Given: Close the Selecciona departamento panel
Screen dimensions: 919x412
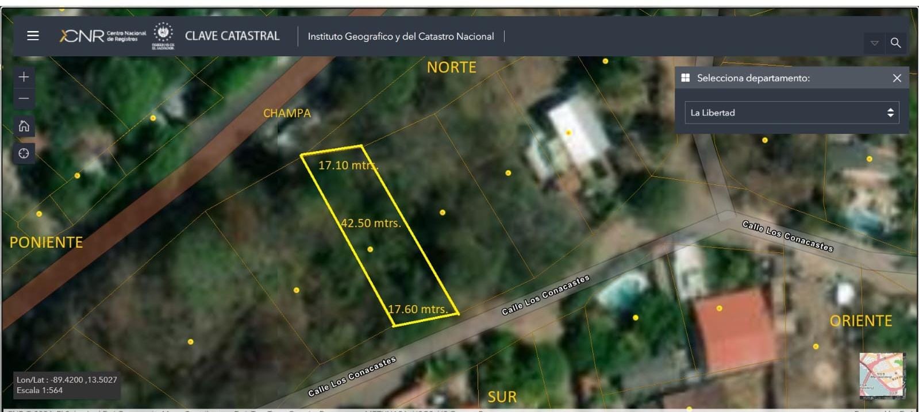Looking at the screenshot, I should [897, 78].
